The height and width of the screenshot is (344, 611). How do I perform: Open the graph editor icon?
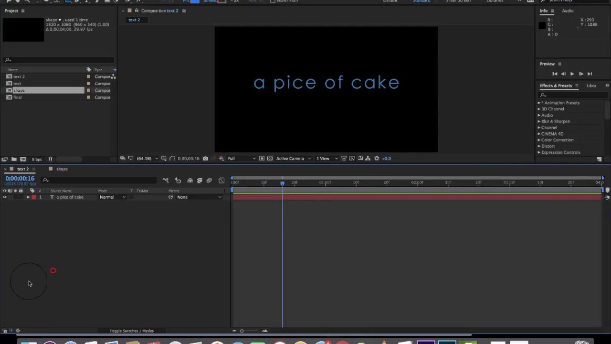tap(221, 180)
